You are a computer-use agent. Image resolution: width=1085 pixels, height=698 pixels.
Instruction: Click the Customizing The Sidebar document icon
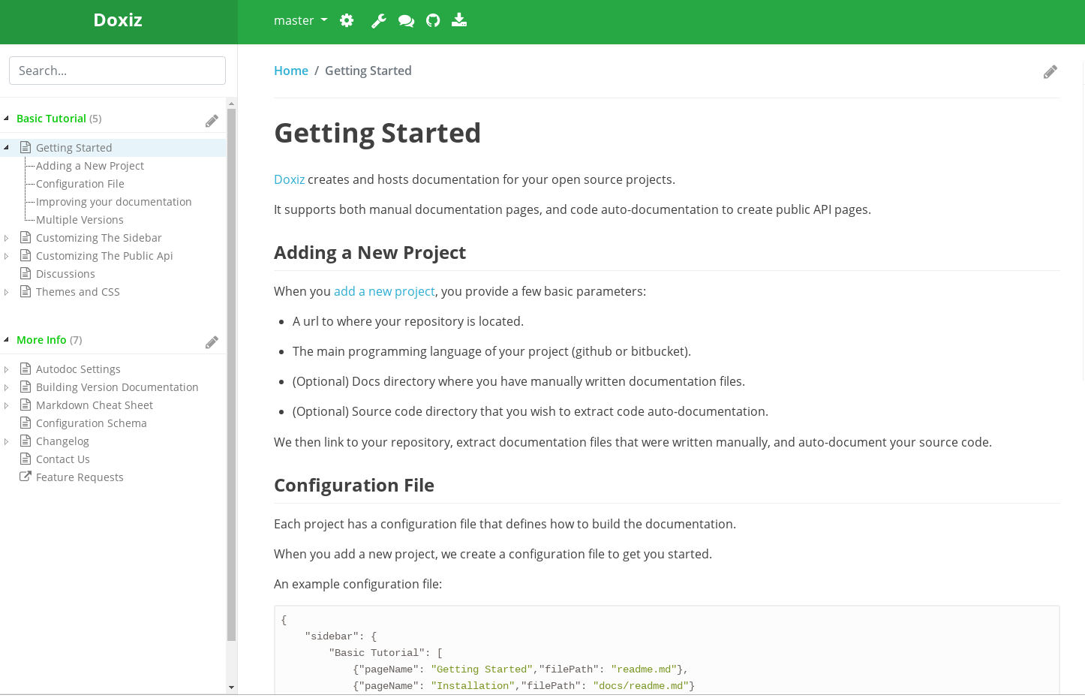click(x=26, y=237)
